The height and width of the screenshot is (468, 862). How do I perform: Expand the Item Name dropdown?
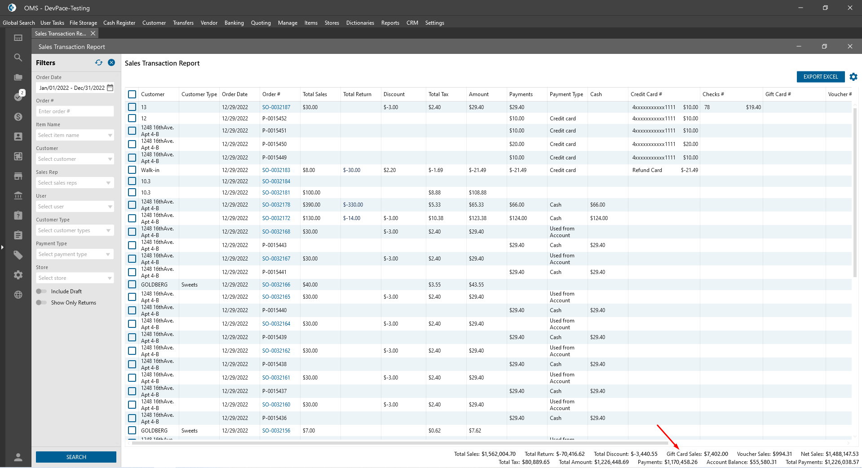tap(110, 135)
